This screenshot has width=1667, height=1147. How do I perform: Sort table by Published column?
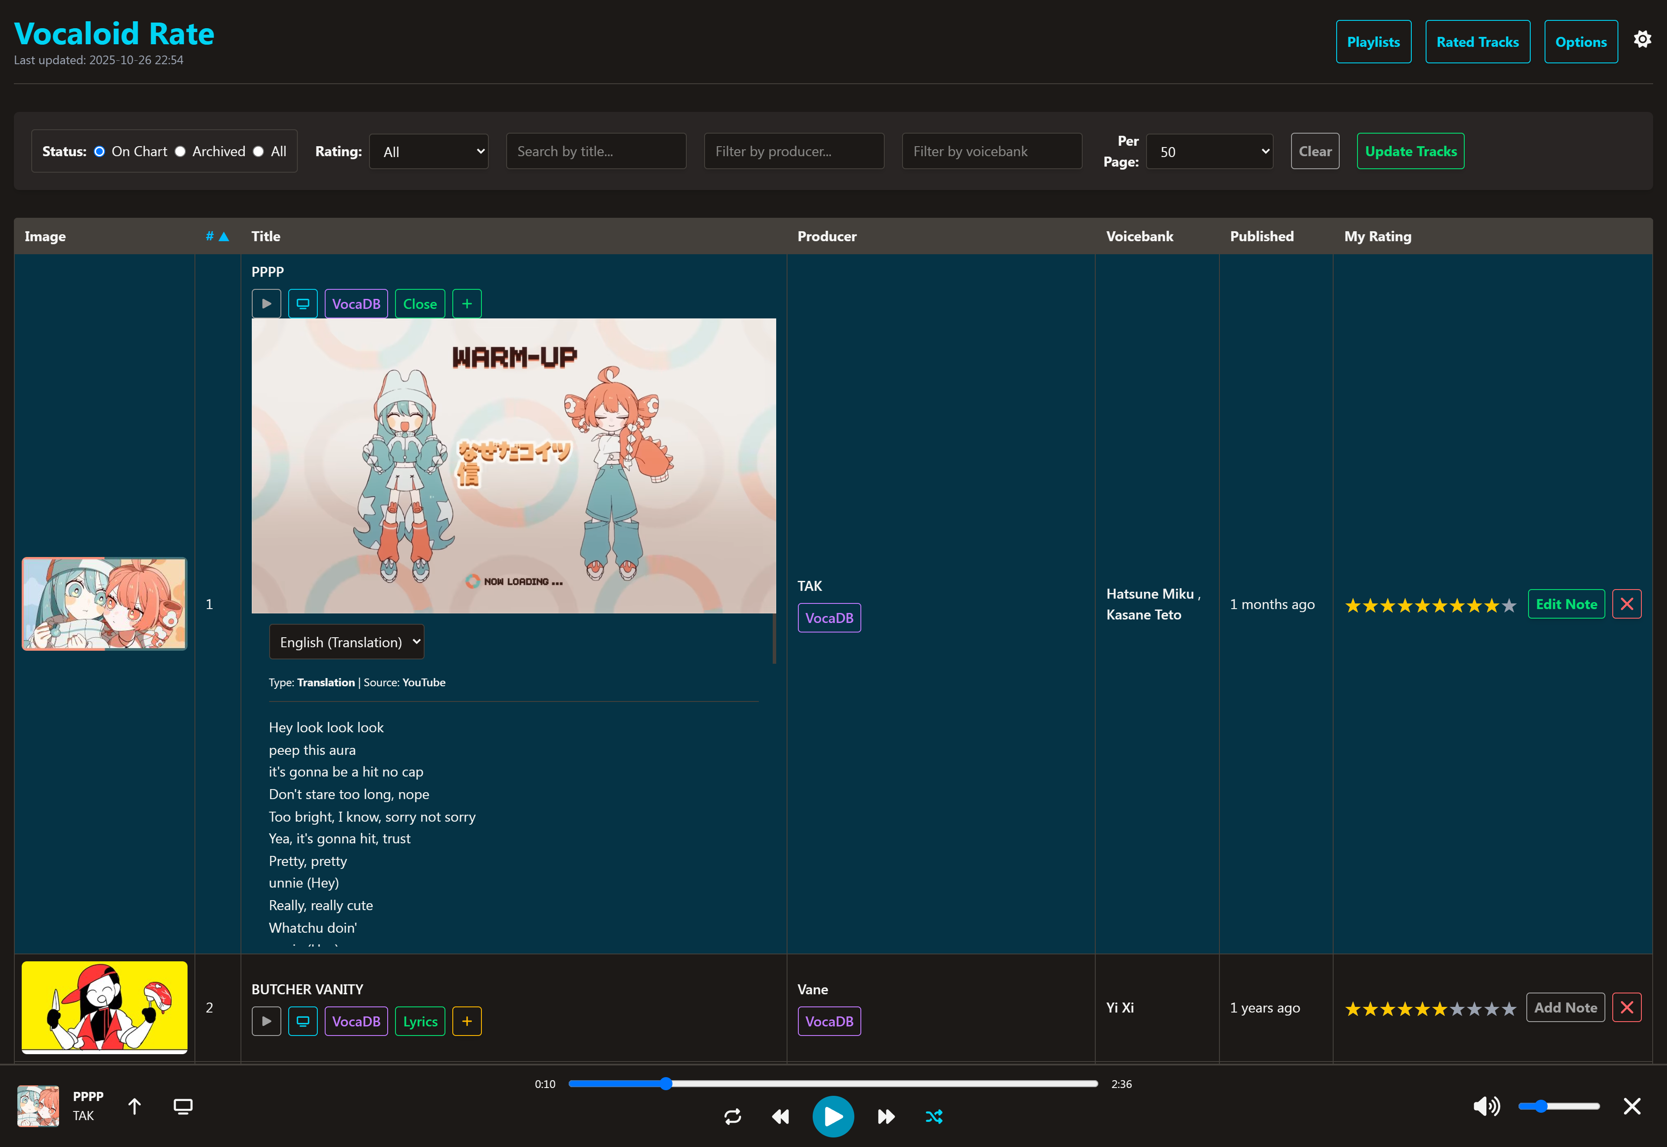1262,236
